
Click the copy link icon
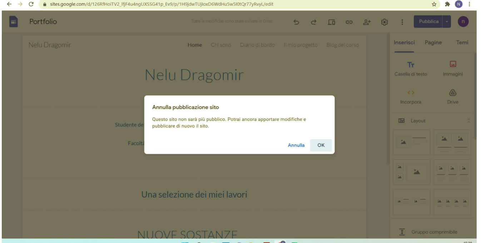tap(349, 22)
